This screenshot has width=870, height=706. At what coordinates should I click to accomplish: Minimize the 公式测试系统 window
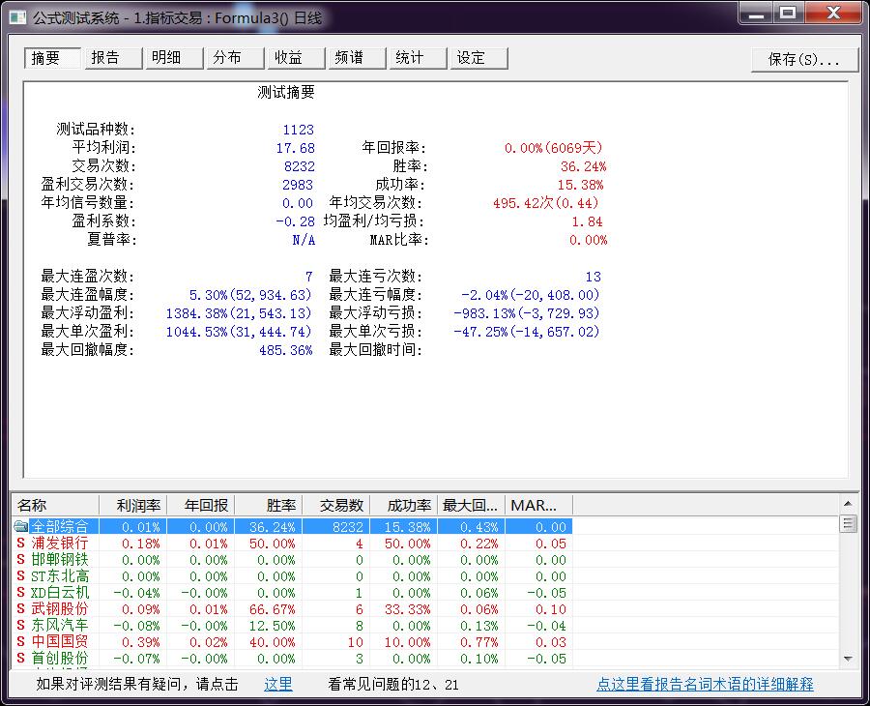[x=756, y=14]
